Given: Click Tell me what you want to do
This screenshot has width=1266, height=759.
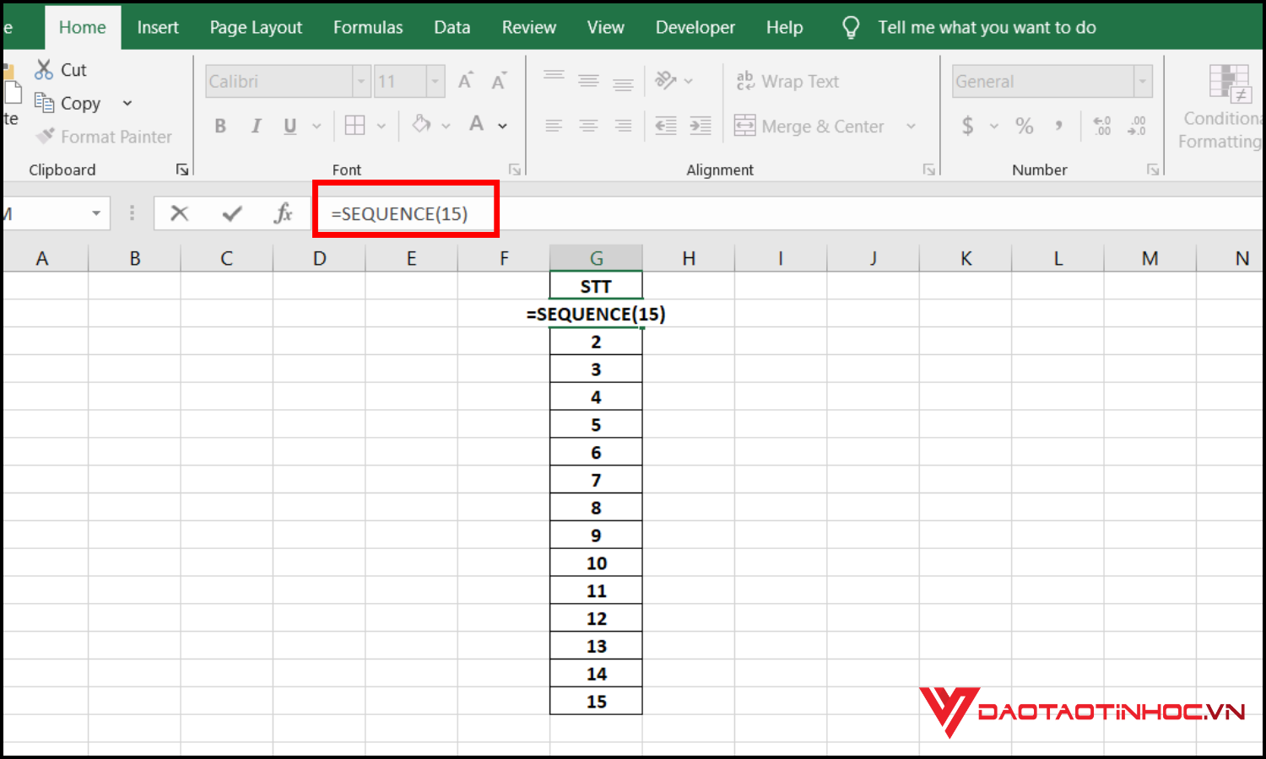Looking at the screenshot, I should 986,26.
